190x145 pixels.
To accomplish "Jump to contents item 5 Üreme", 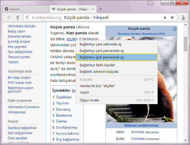I will pyautogui.click(x=61, y=121).
